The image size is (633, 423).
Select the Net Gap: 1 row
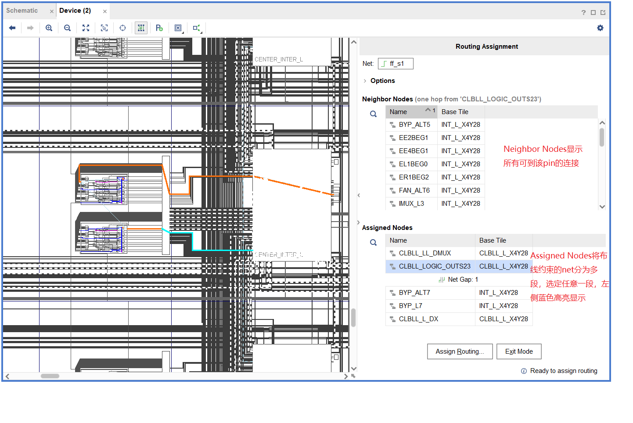[459, 280]
